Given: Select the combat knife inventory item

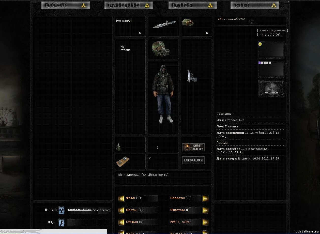Looking at the screenshot, I should click(x=164, y=24).
